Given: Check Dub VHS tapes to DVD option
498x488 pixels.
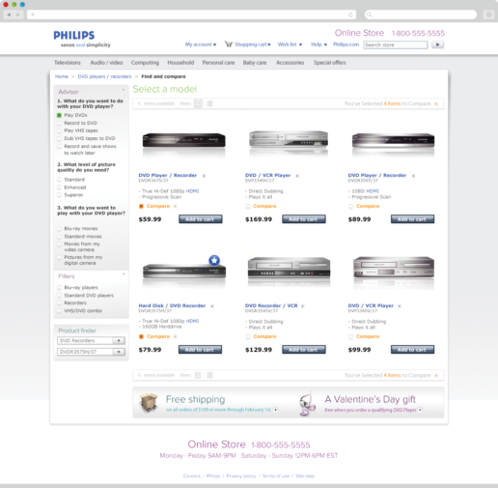Looking at the screenshot, I should tap(59, 138).
